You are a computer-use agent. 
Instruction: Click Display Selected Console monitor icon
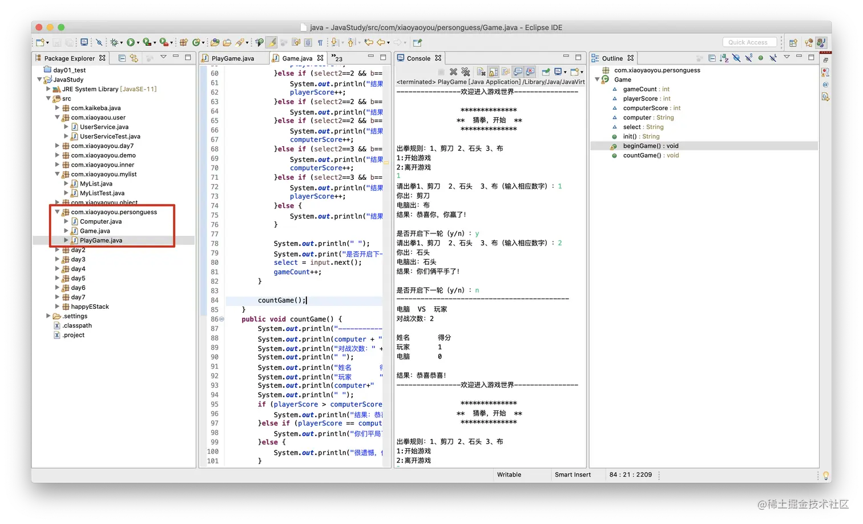[x=558, y=71]
